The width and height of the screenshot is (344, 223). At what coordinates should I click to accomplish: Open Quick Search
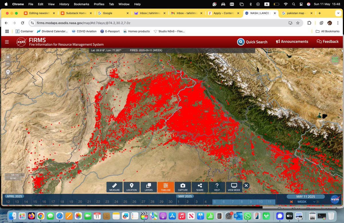coord(252,42)
